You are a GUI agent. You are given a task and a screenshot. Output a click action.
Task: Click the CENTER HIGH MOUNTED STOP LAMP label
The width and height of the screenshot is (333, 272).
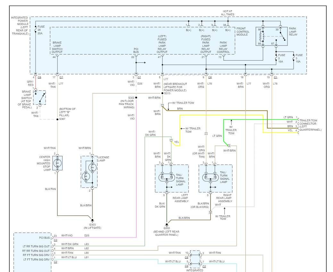[44, 163]
